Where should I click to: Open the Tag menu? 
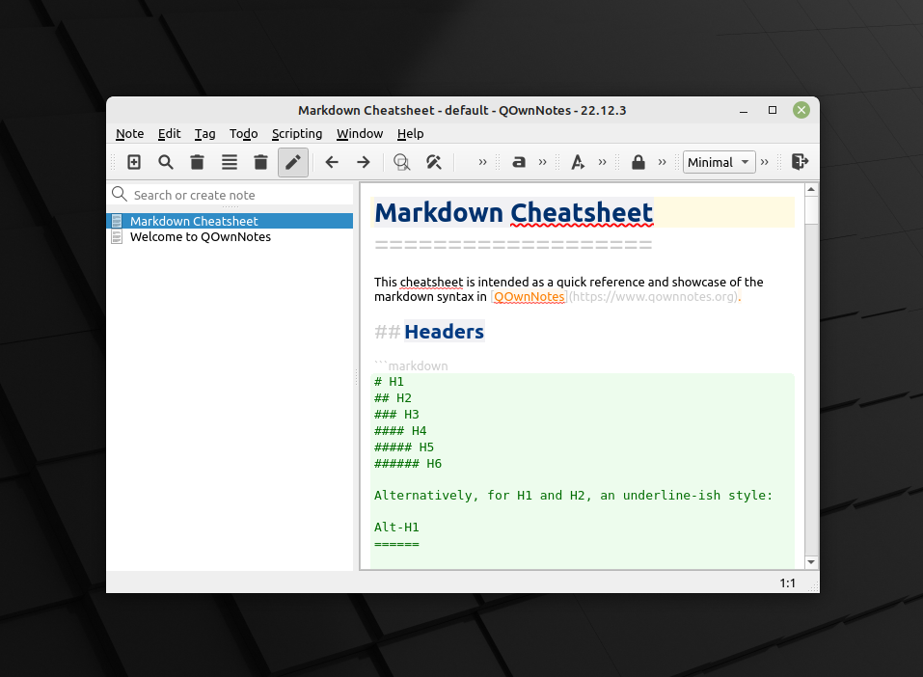[204, 134]
